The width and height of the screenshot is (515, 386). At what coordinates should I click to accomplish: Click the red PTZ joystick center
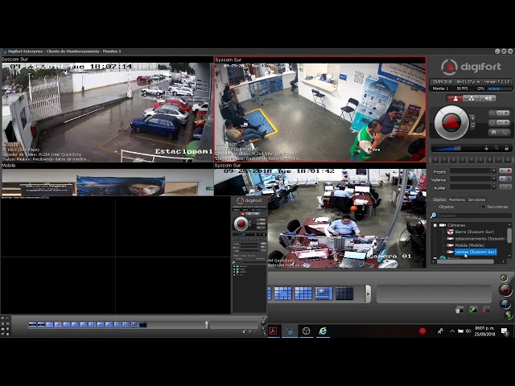point(451,122)
